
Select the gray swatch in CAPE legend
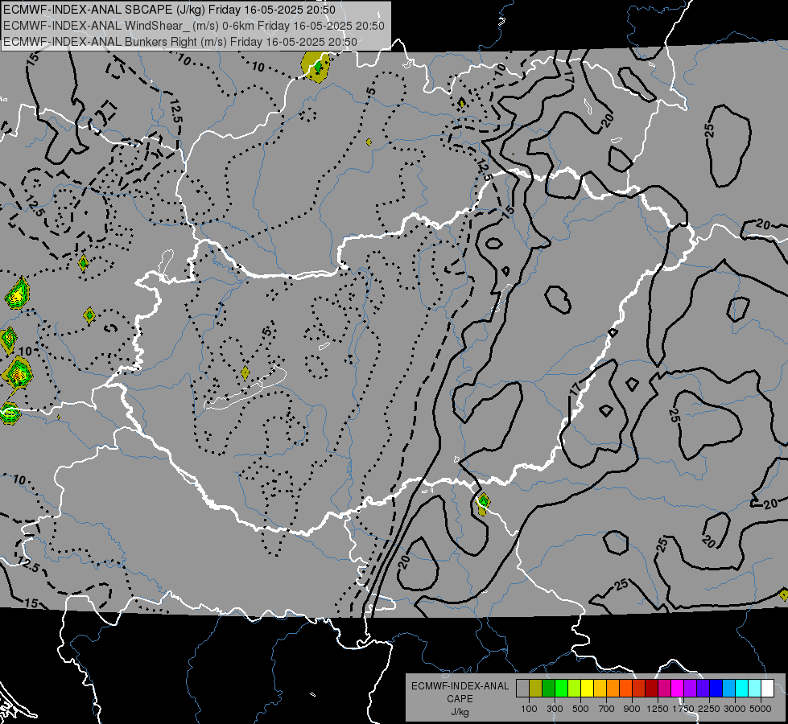point(522,689)
